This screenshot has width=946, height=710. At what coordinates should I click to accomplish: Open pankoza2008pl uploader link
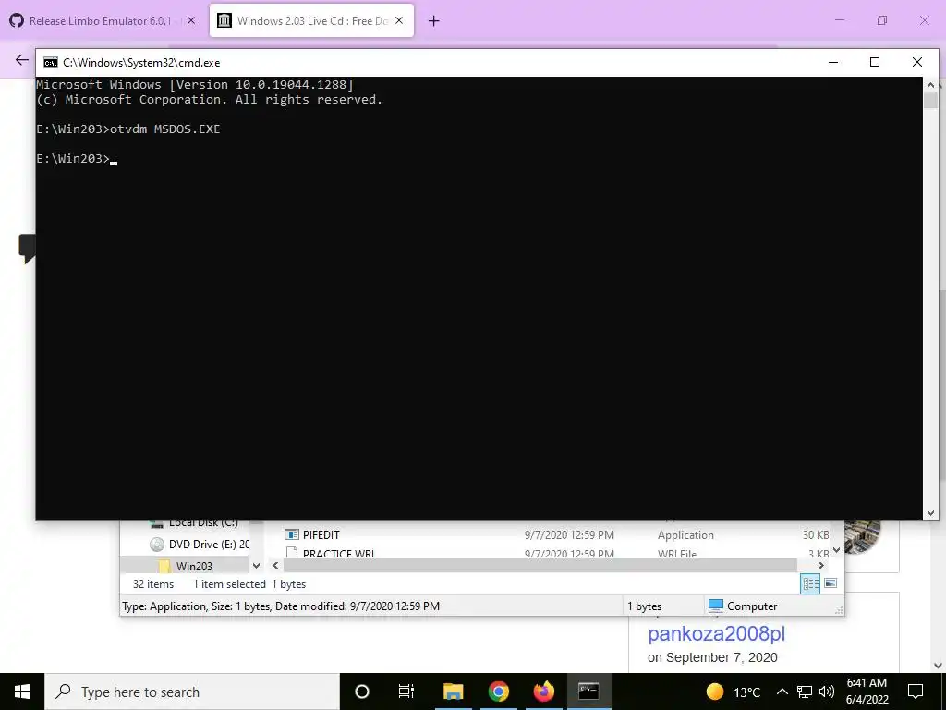point(717,634)
